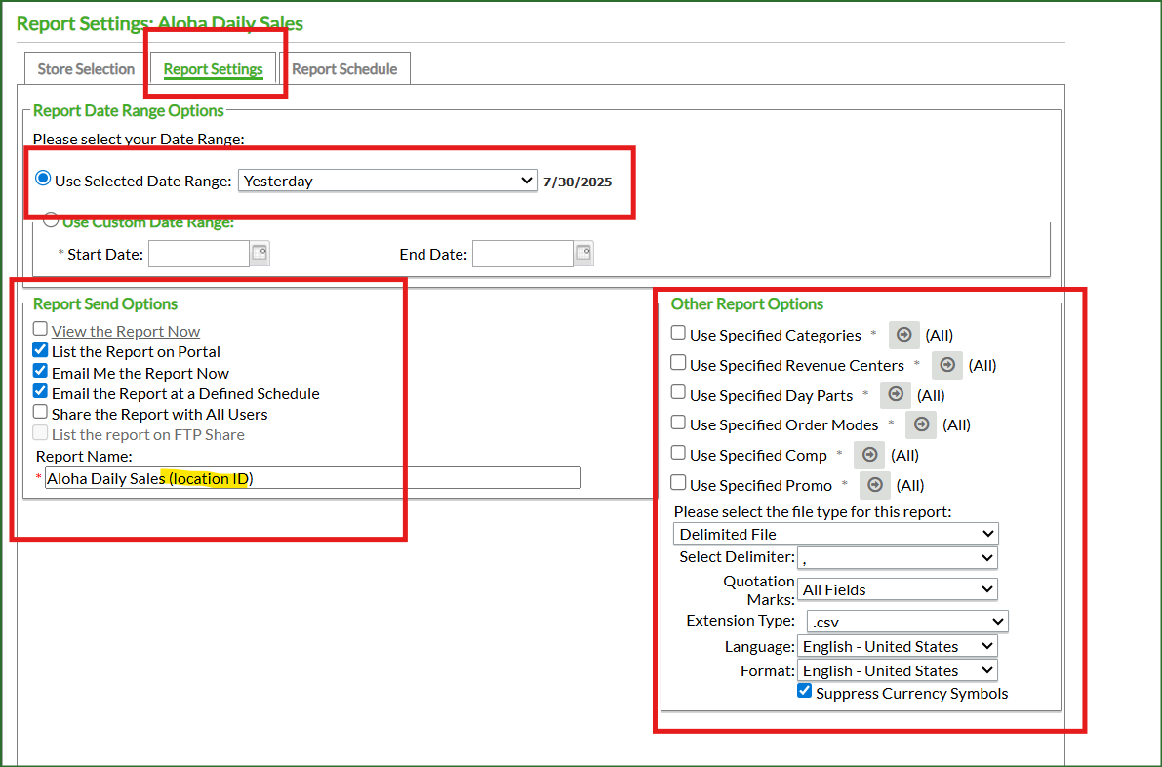Click the (All) text beside Use Specified Categories

coord(939,335)
